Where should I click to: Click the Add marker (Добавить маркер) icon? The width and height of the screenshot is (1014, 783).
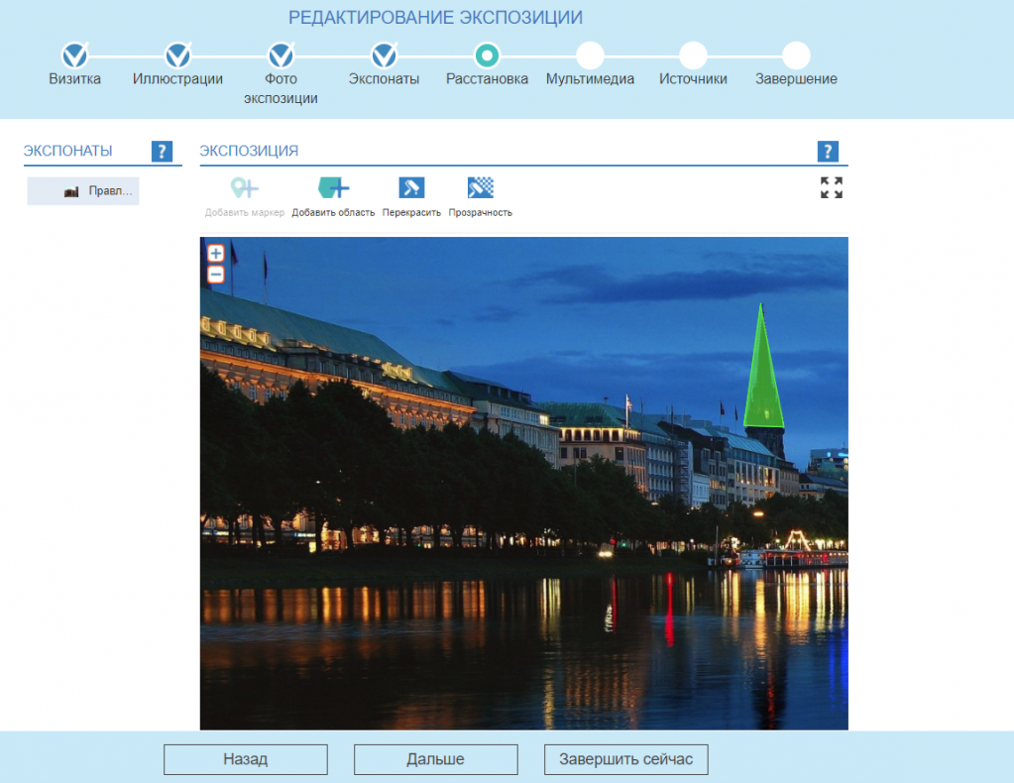click(x=244, y=188)
